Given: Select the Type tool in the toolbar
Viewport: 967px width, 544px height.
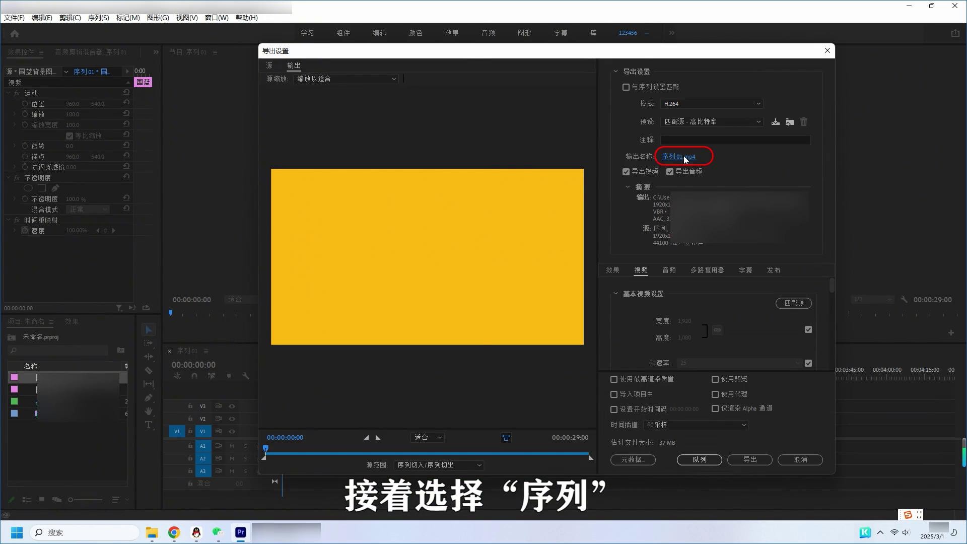Looking at the screenshot, I should click(x=149, y=425).
